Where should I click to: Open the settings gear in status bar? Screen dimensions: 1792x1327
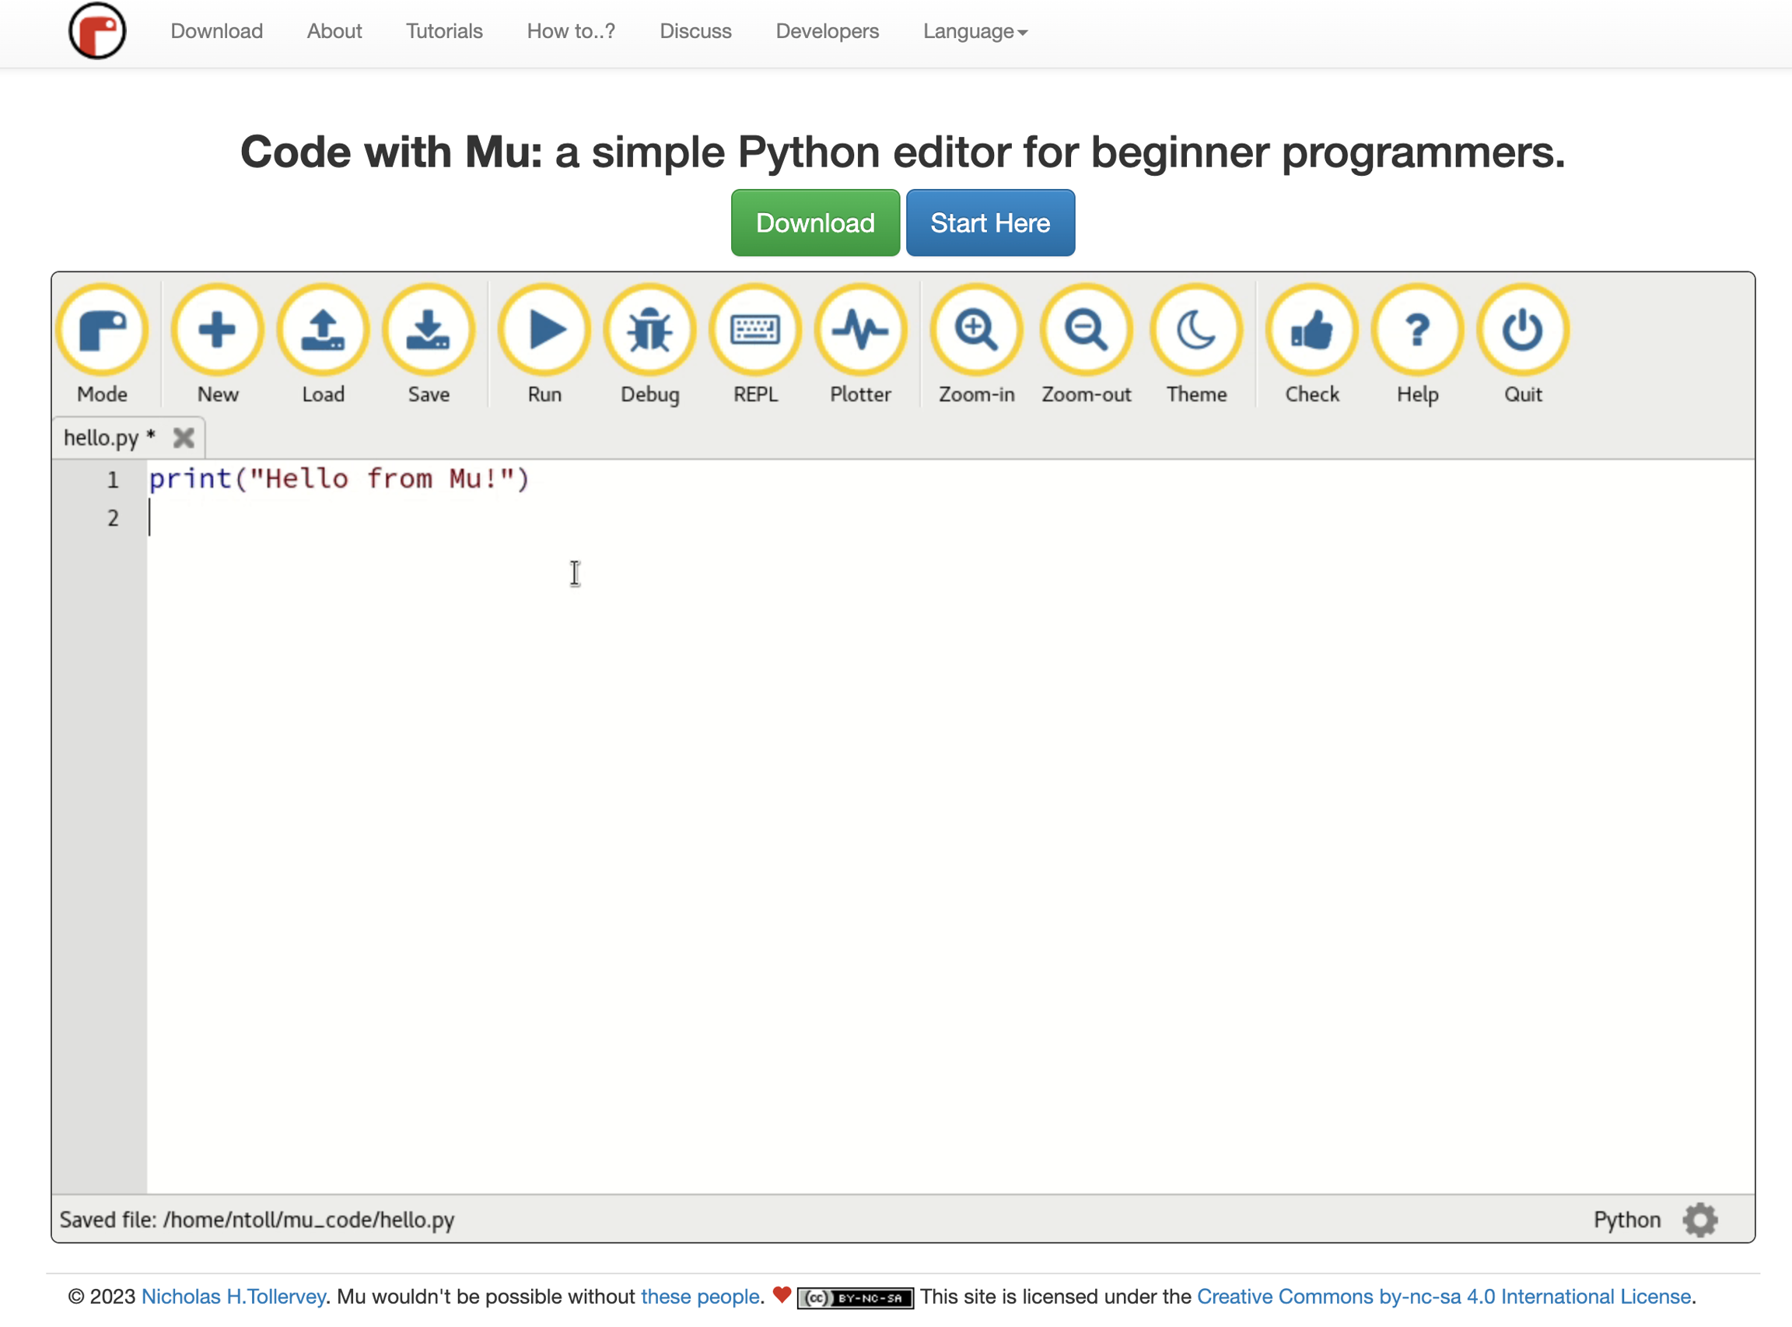1699,1220
